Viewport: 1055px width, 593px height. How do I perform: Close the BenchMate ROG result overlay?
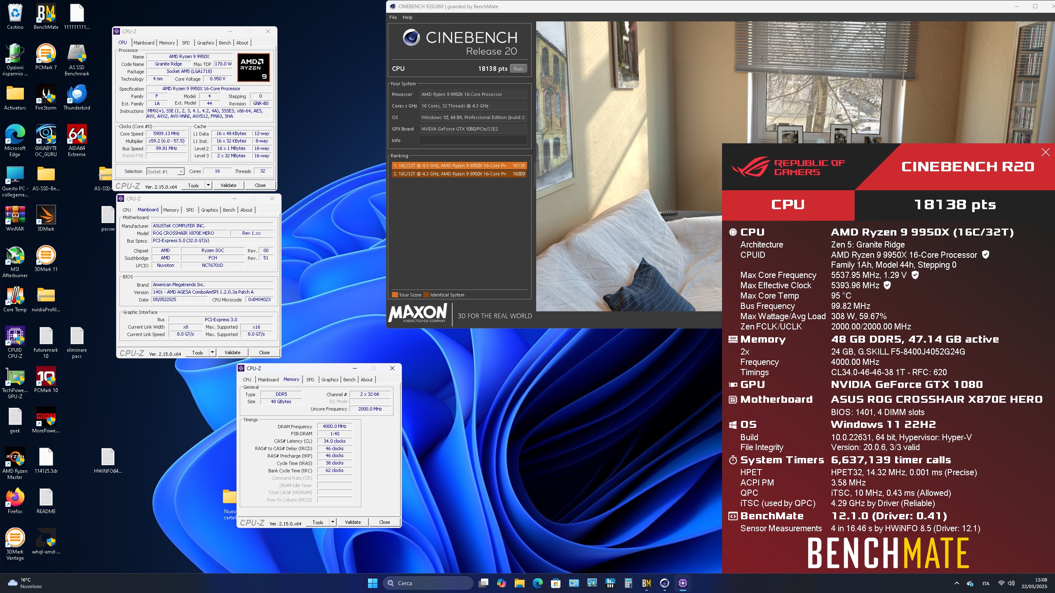pyautogui.click(x=1046, y=152)
